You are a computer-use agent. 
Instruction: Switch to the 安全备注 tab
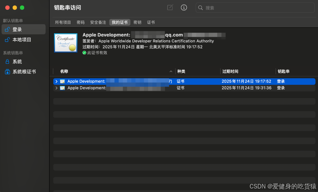pyautogui.click(x=98, y=22)
